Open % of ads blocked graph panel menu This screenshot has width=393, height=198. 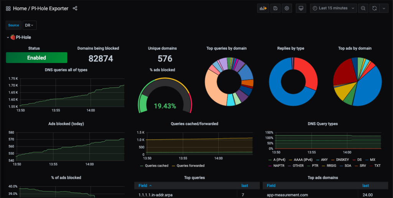pos(66,178)
